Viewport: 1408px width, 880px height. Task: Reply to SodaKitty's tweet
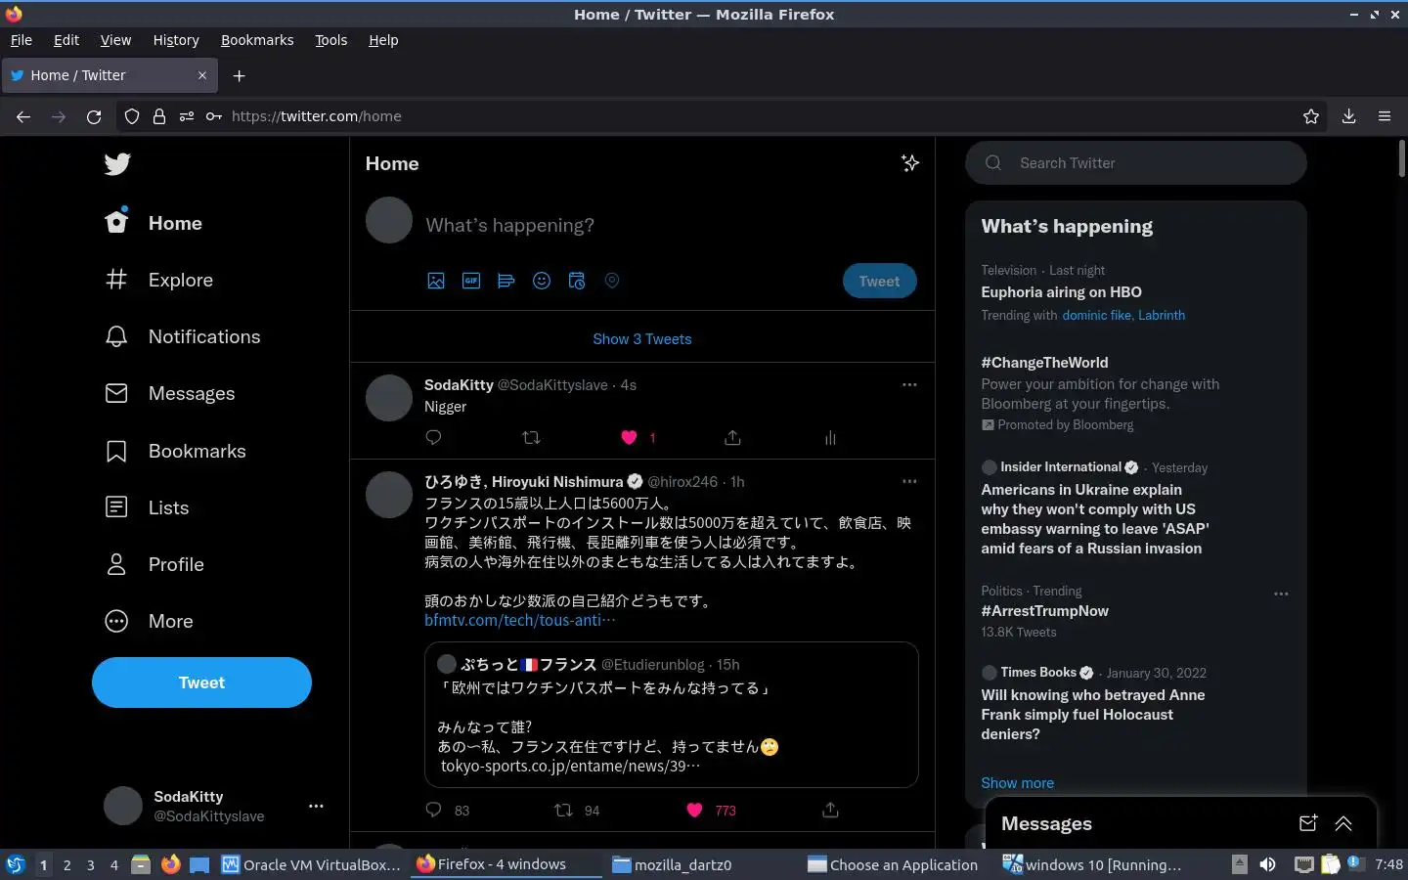point(434,437)
